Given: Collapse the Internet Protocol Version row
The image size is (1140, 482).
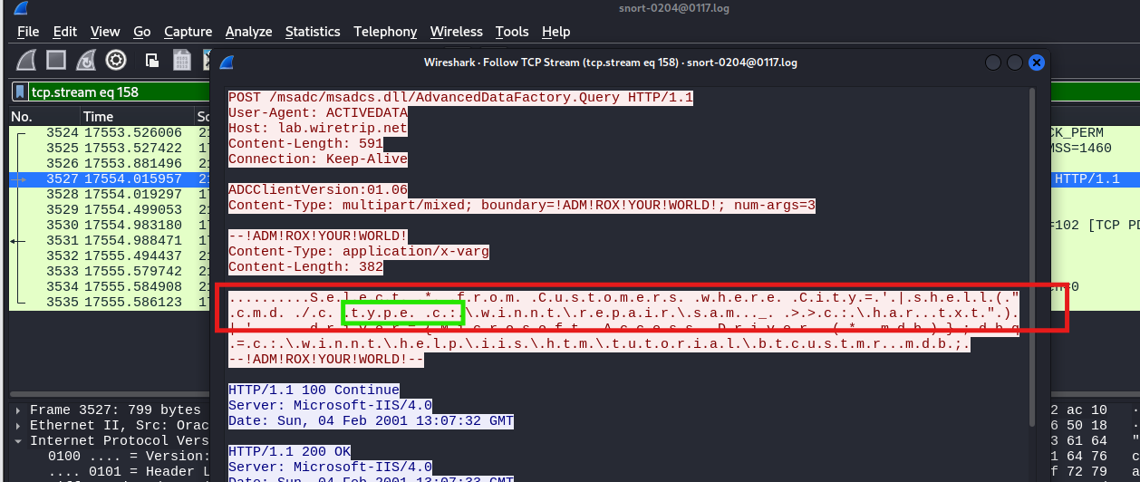Looking at the screenshot, I should [x=18, y=440].
